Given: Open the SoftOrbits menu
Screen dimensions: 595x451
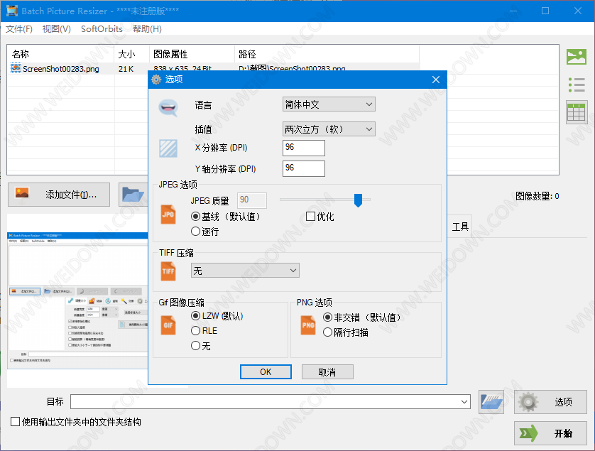Looking at the screenshot, I should pos(102,29).
